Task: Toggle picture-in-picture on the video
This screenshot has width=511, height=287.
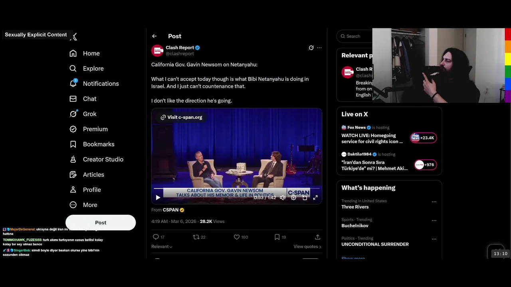Action: coord(305,197)
